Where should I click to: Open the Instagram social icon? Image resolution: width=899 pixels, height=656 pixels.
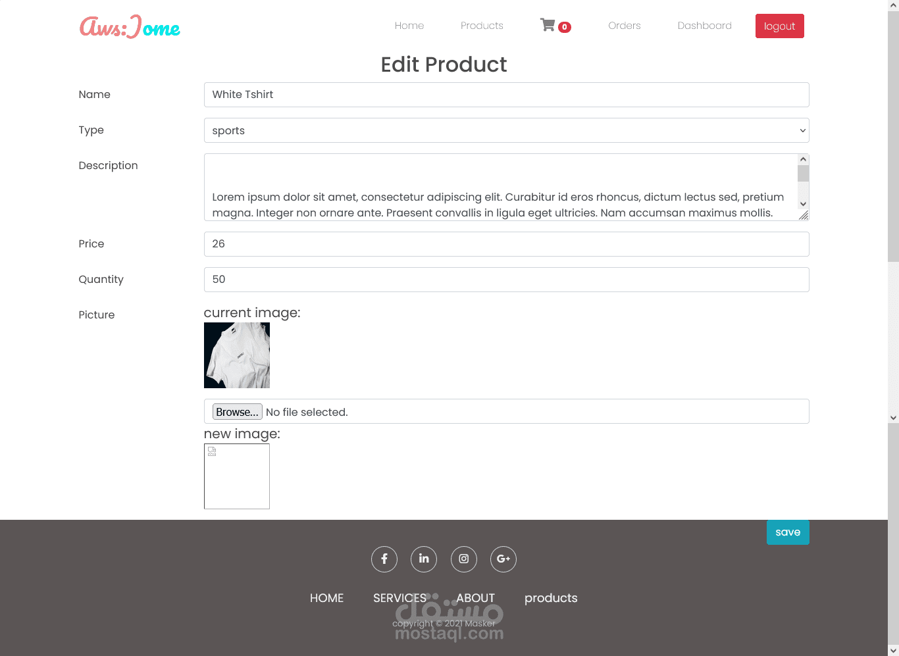click(464, 559)
